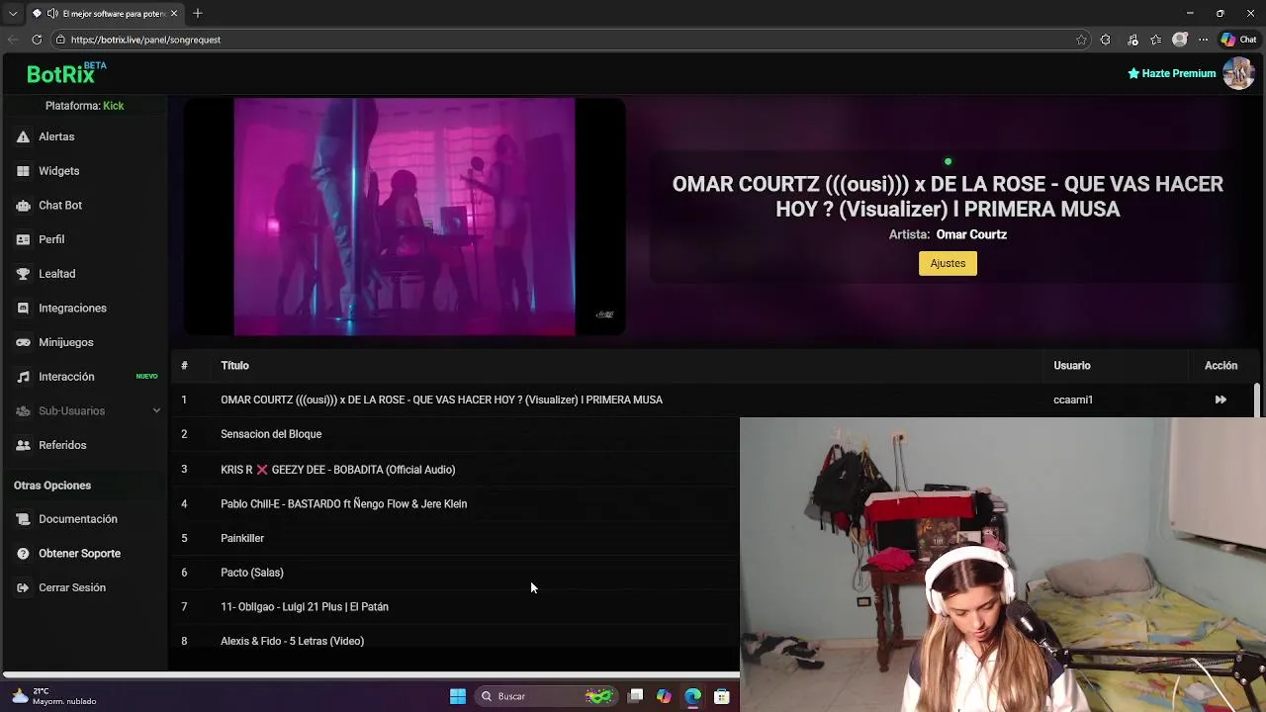The height and width of the screenshot is (712, 1266).
Task: Click the Acción column header
Action: (x=1221, y=366)
